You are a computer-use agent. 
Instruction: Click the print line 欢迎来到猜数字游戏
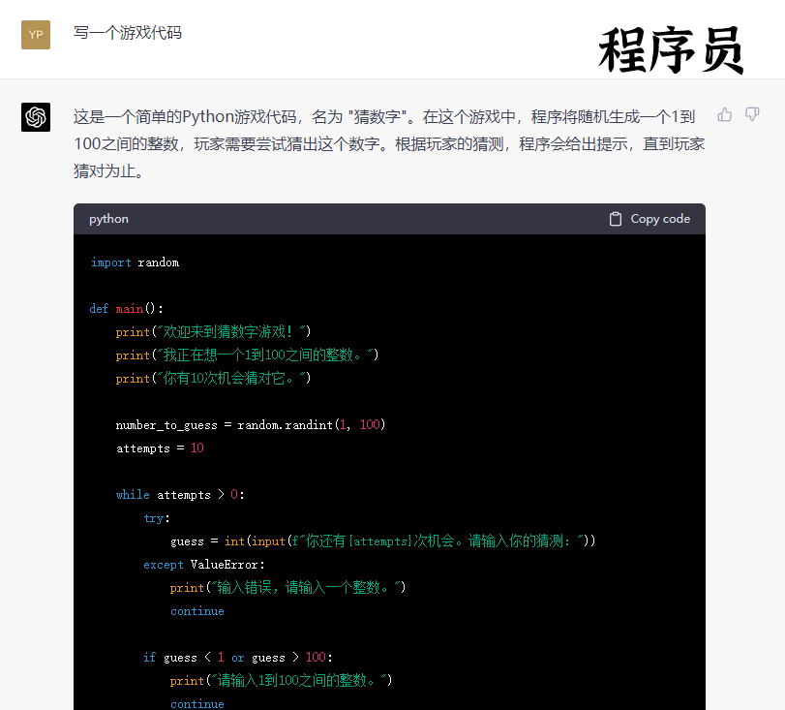point(213,331)
